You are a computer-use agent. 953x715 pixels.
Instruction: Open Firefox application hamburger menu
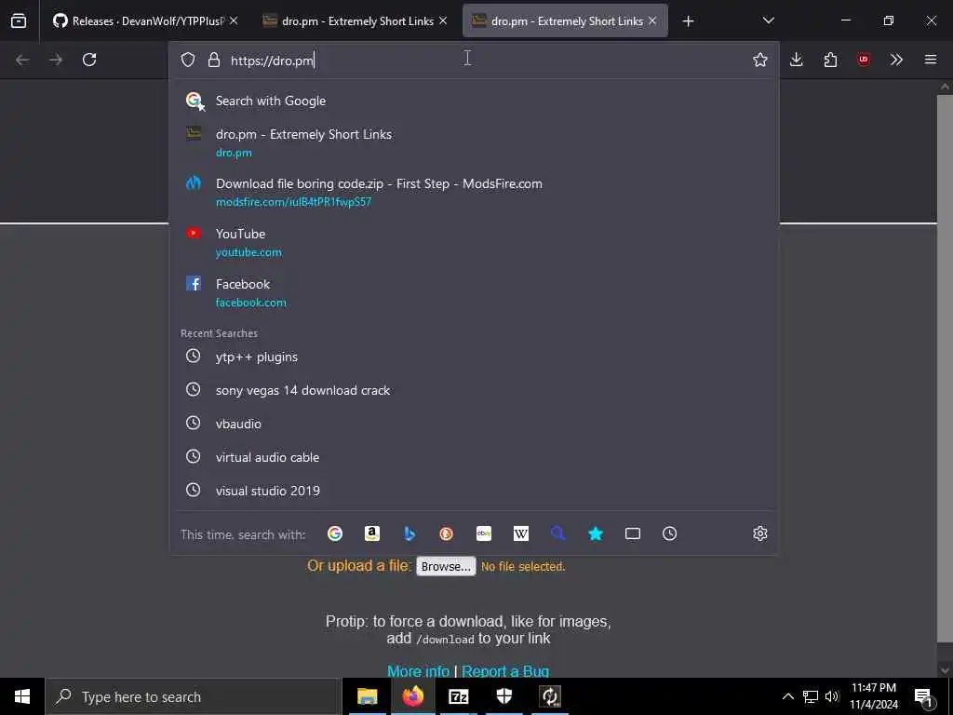[x=931, y=60]
